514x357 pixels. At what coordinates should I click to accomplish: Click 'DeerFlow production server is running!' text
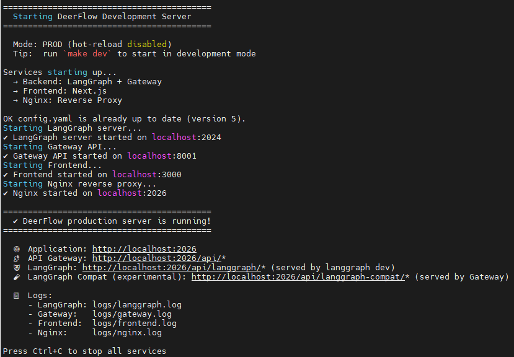click(117, 221)
